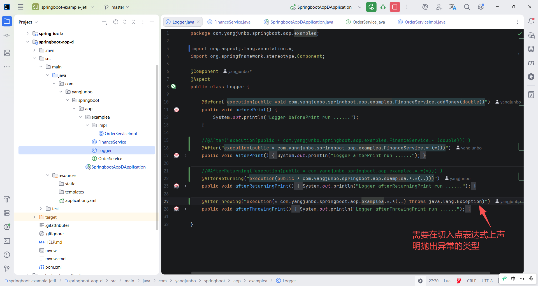The image size is (538, 286).
Task: Click the 27:70 cursor position indicator
Action: click(433, 281)
